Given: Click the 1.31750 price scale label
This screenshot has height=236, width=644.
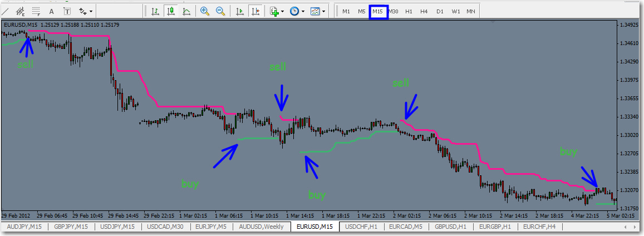Looking at the screenshot, I should tap(629, 209).
